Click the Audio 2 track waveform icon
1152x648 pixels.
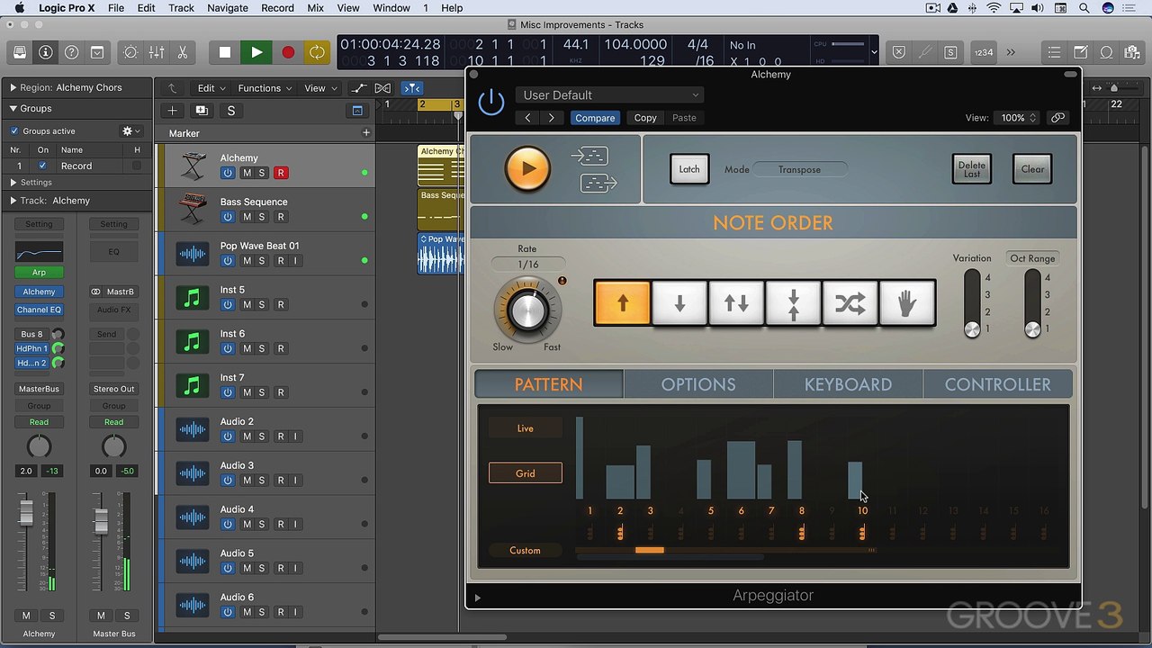point(193,429)
